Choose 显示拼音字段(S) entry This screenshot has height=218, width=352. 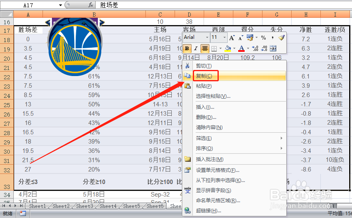(234, 190)
